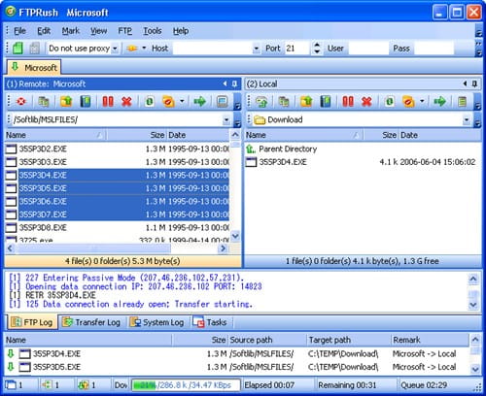The width and height of the screenshot is (486, 396).
Task: Sort queue by Remark column
Action: (x=430, y=340)
